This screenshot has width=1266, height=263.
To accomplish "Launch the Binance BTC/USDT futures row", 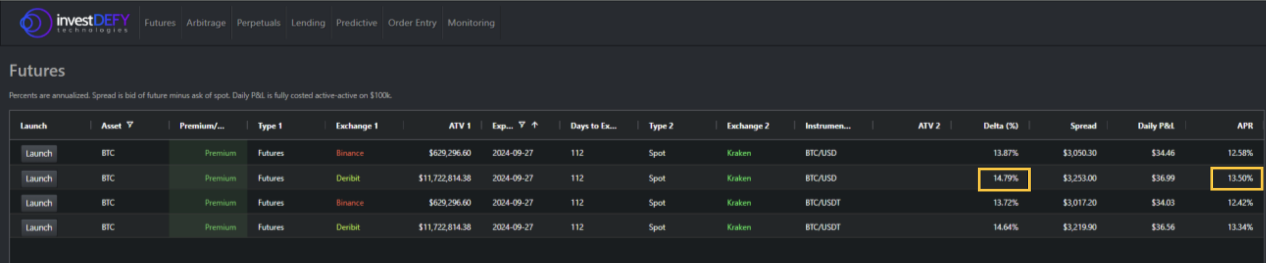I will tap(39, 203).
